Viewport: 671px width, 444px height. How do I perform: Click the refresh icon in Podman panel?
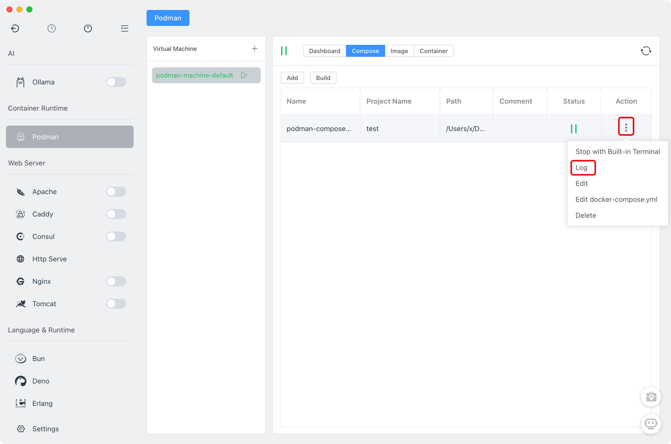[x=646, y=51]
